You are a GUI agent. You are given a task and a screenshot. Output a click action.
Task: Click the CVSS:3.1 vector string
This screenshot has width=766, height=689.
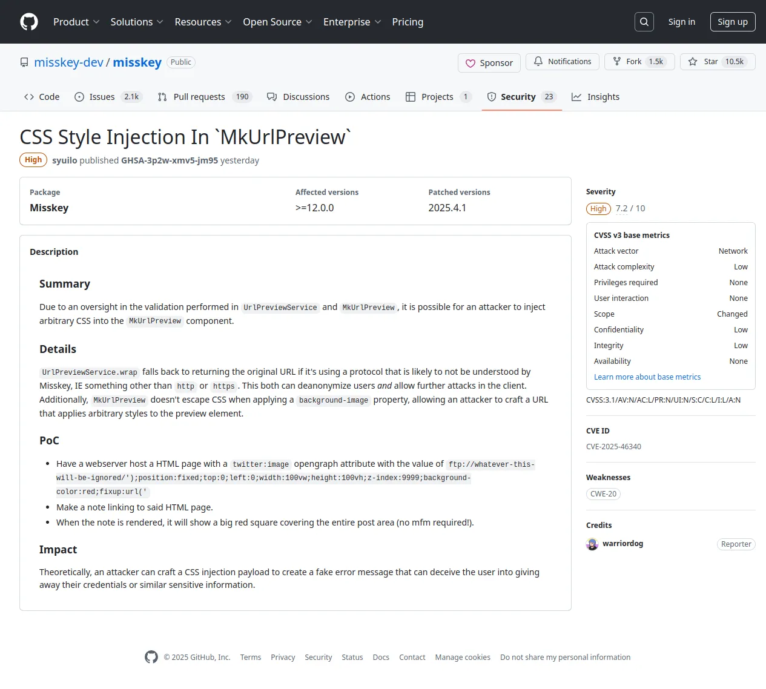[663, 400]
